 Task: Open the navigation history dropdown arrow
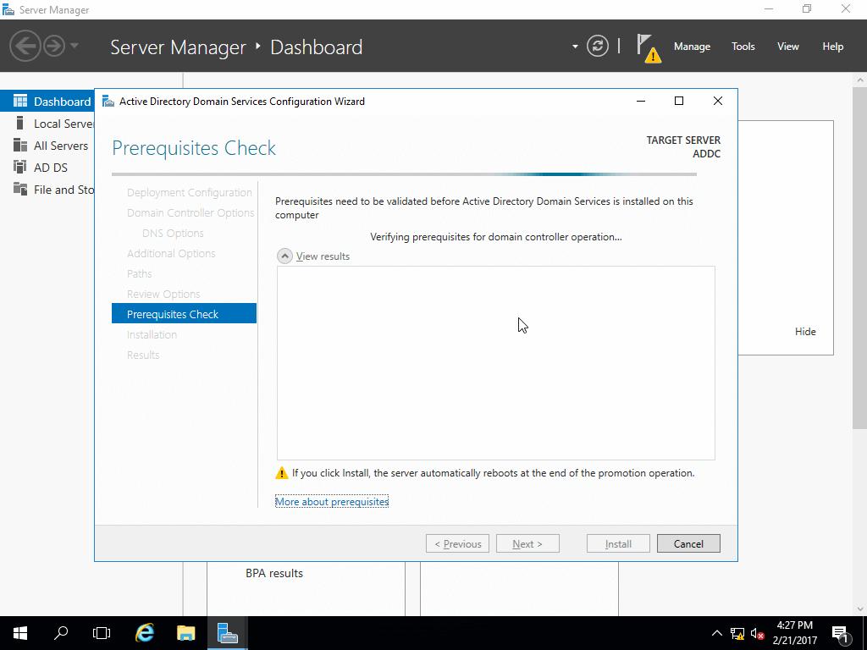[75, 46]
